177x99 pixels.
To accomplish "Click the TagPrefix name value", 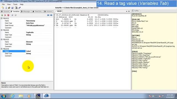I will [x=30, y=32].
